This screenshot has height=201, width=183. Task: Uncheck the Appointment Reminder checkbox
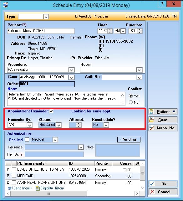51,111
